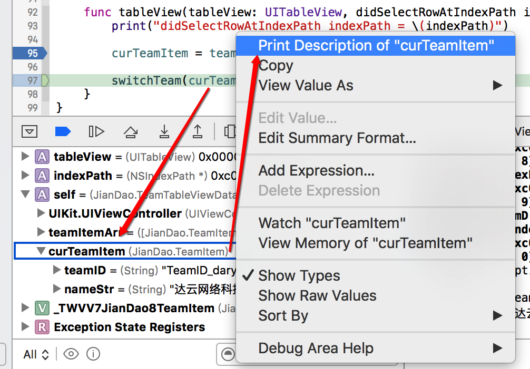Collapse the curTeamItem variable
The width and height of the screenshot is (530, 369).
pyautogui.click(x=41, y=251)
